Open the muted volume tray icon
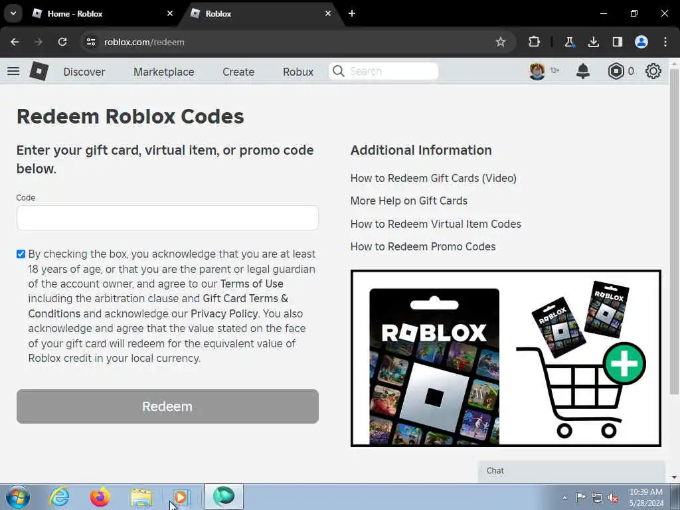The height and width of the screenshot is (510, 680). pyautogui.click(x=613, y=497)
